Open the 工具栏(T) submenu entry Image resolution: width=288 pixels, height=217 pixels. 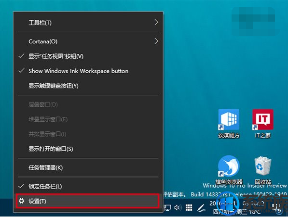[x=88, y=23]
